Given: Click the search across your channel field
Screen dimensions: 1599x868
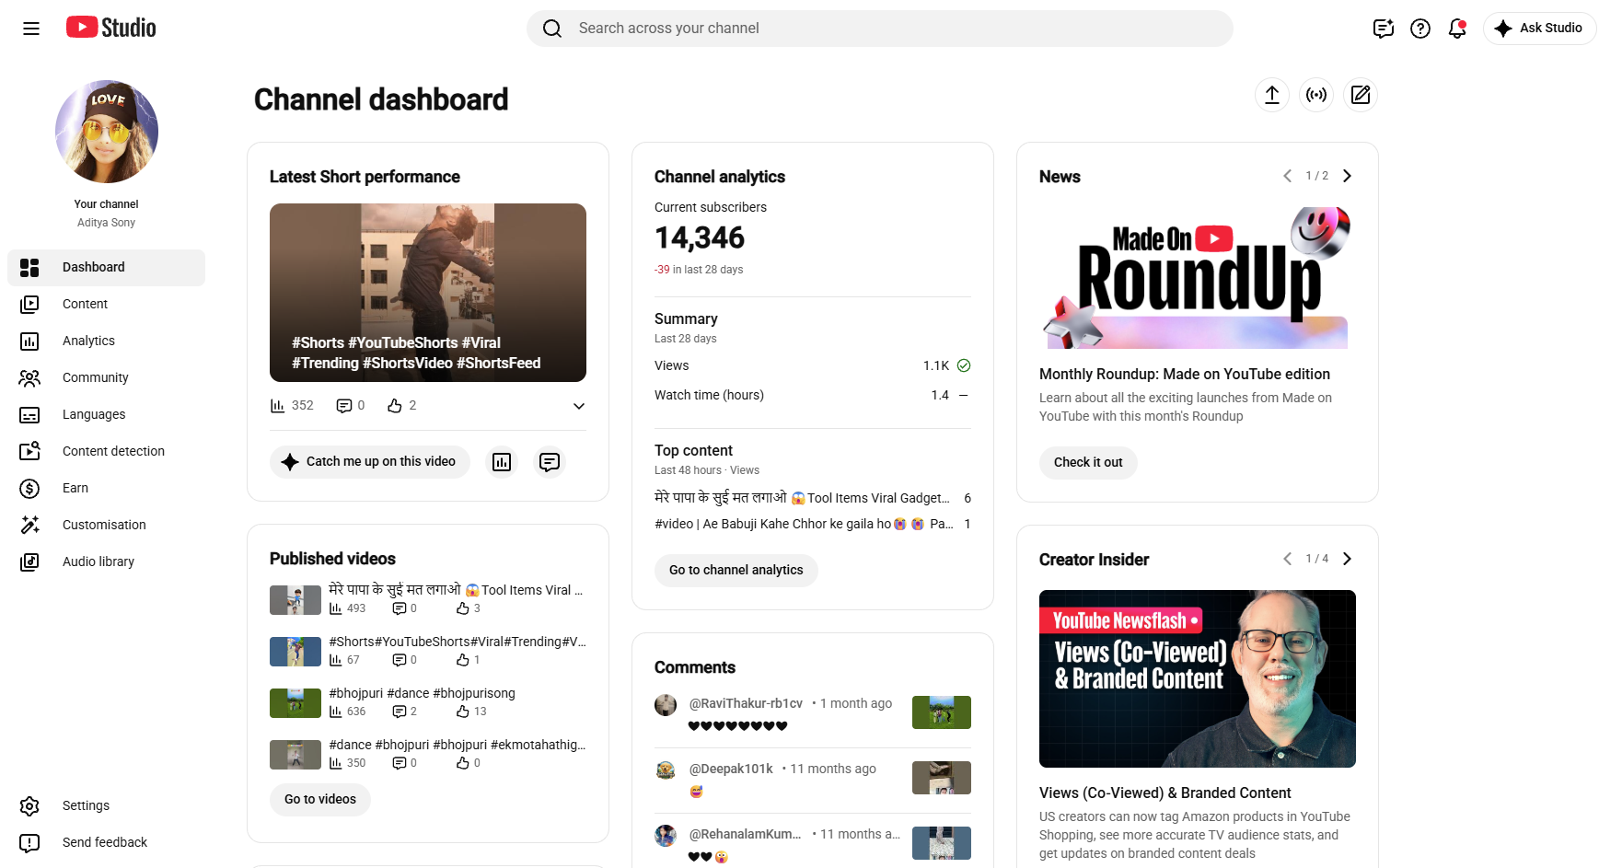Looking at the screenshot, I should 880,29.
